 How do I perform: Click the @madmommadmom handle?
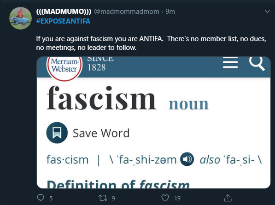coord(127,12)
